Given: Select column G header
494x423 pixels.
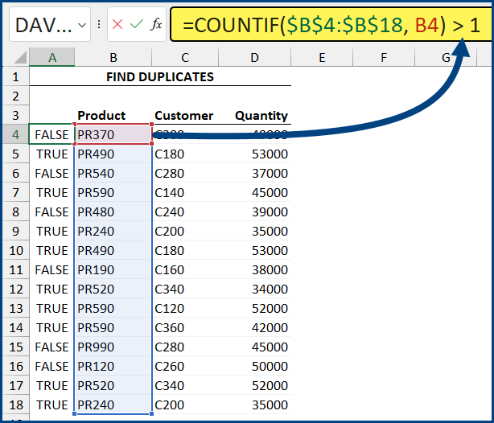Looking at the screenshot, I should [x=445, y=58].
